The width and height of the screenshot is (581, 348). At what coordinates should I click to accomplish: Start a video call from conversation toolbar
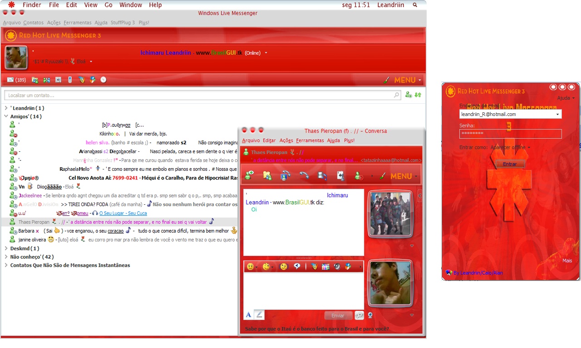(286, 176)
